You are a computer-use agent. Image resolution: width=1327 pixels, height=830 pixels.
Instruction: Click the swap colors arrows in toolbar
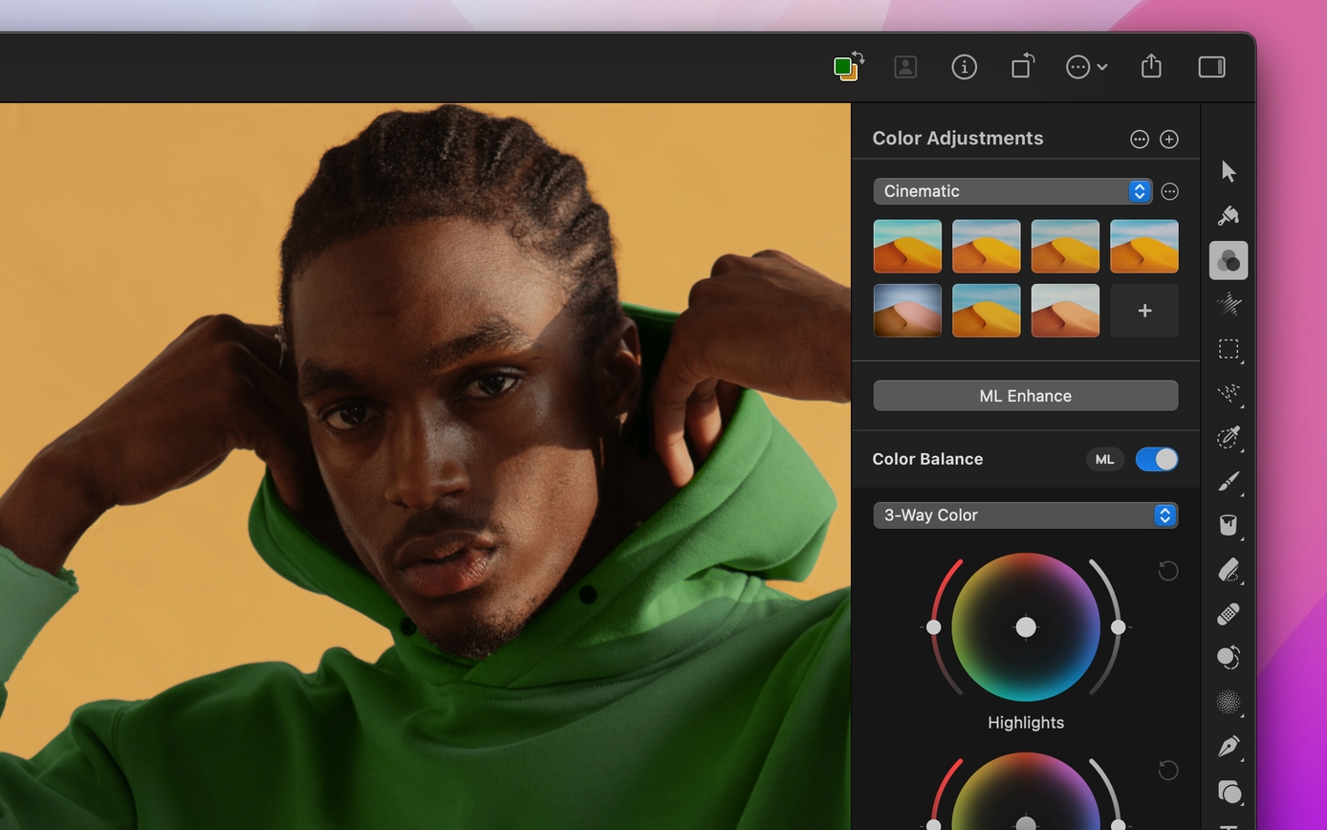(858, 57)
